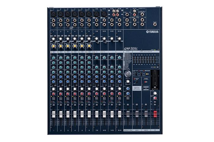Toggle the PHANTOM +48V switch

click(x=137, y=82)
